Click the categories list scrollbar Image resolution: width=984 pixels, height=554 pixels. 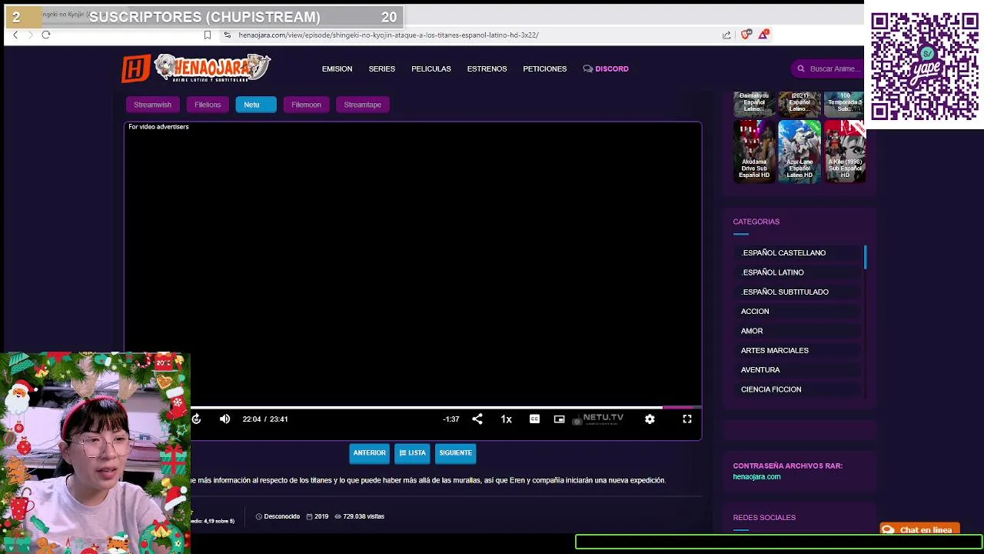pos(866,258)
